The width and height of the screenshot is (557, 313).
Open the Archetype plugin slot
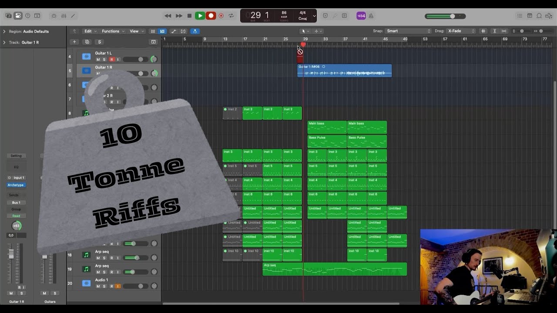16,185
